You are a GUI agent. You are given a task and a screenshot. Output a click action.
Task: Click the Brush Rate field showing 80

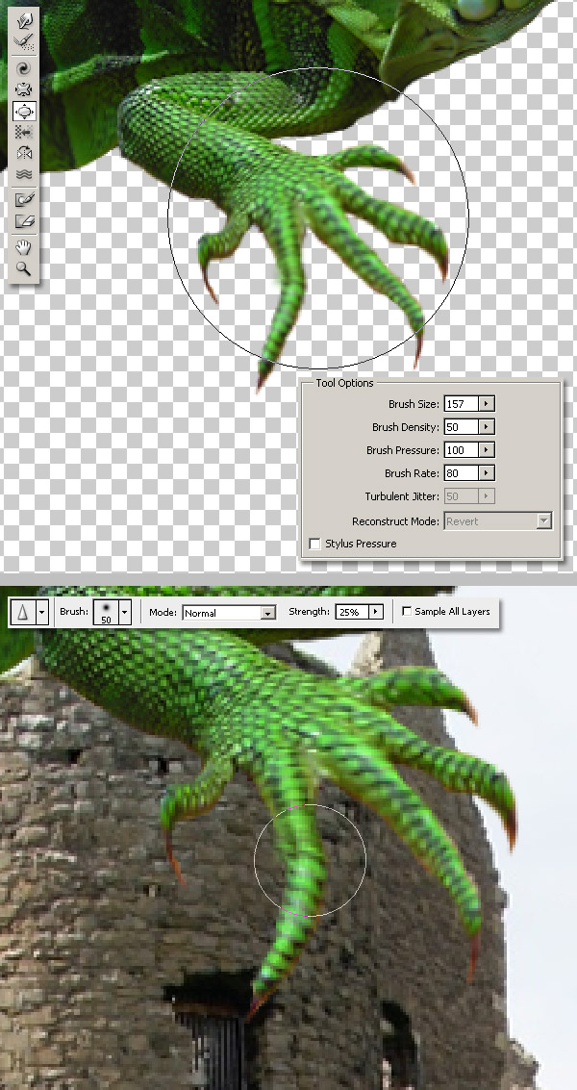[462, 472]
